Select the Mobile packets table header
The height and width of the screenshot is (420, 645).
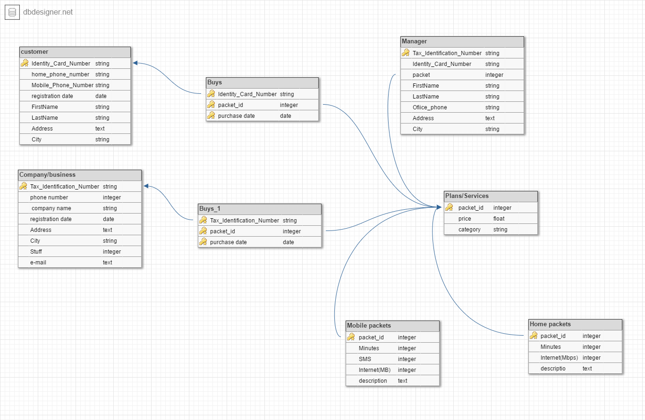pyautogui.click(x=393, y=326)
